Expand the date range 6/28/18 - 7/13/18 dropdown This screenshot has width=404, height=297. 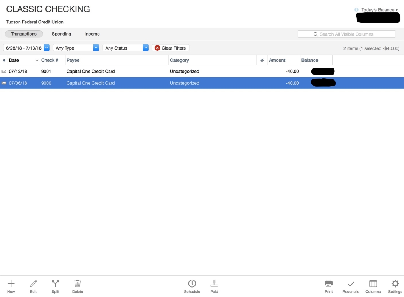[47, 48]
